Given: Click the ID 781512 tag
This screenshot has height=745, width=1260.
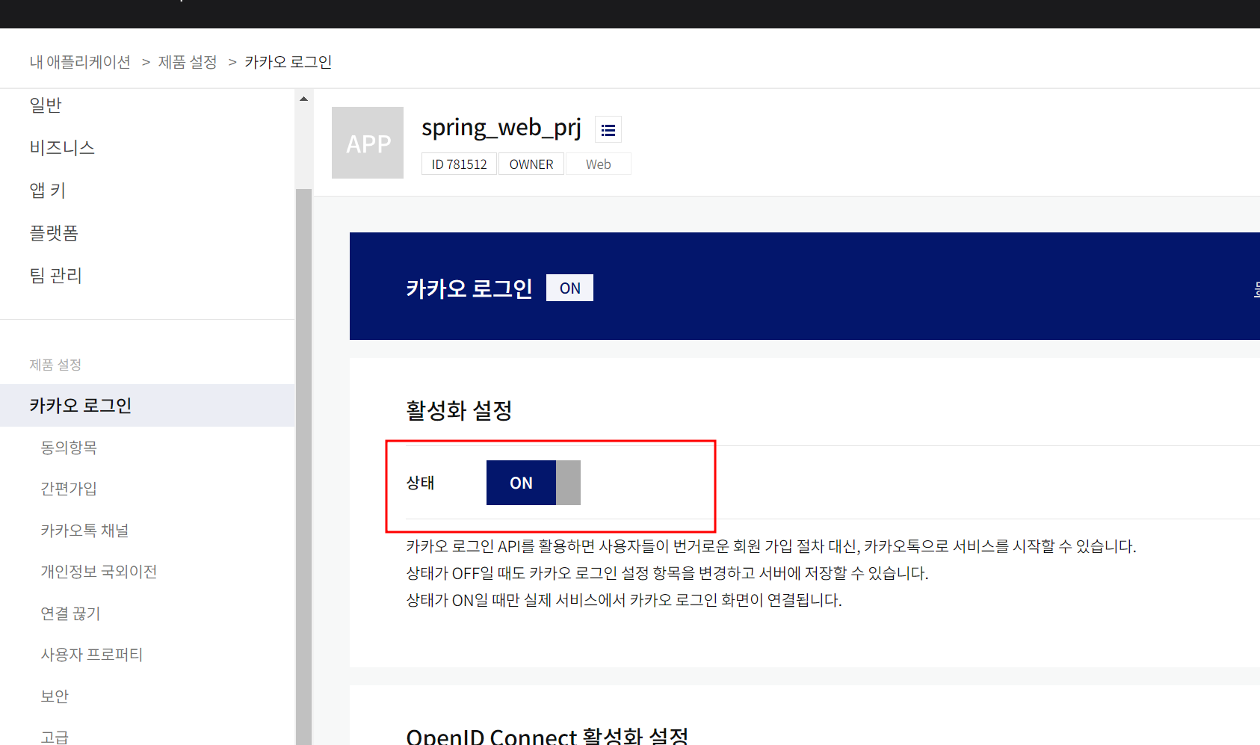Looking at the screenshot, I should click(x=460, y=164).
